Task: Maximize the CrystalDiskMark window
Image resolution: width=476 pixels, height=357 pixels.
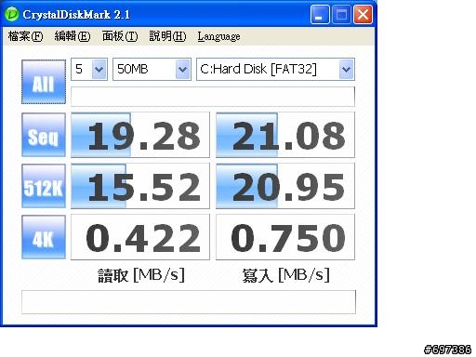Action: point(341,14)
